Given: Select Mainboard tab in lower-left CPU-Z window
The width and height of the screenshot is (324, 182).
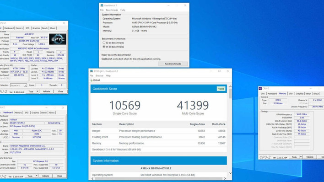Looking at the screenshot, I should 8,112.
